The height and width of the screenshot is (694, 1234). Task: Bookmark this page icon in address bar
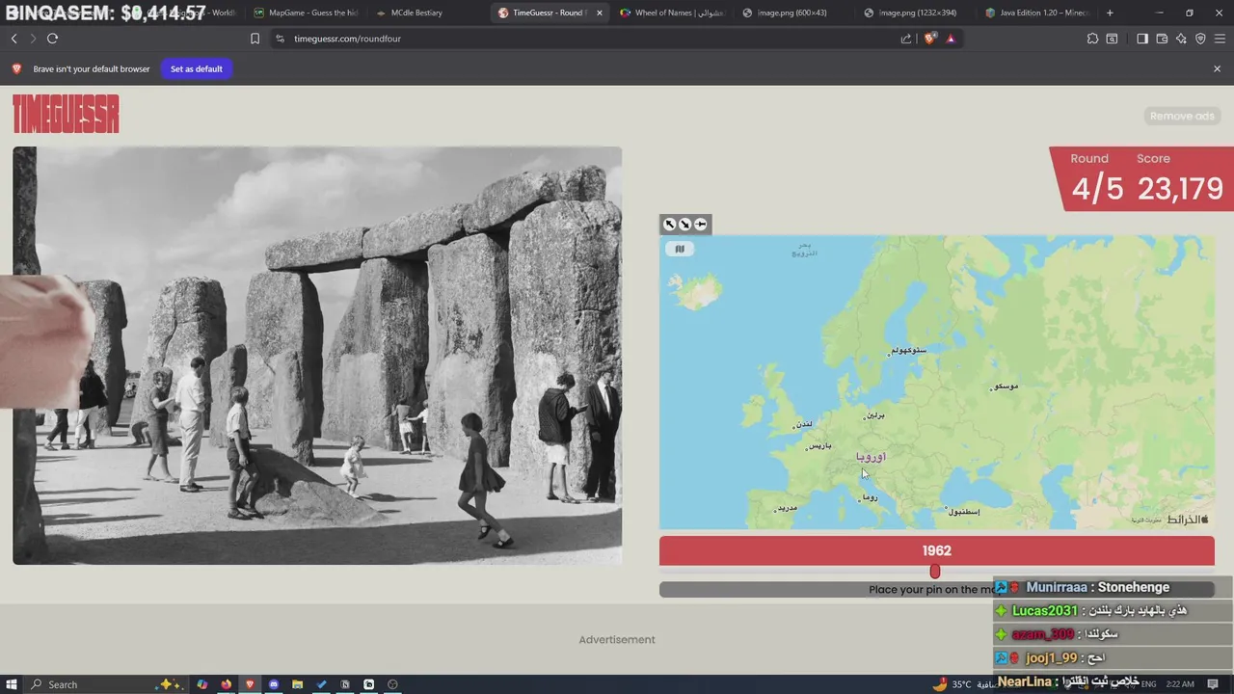255,39
